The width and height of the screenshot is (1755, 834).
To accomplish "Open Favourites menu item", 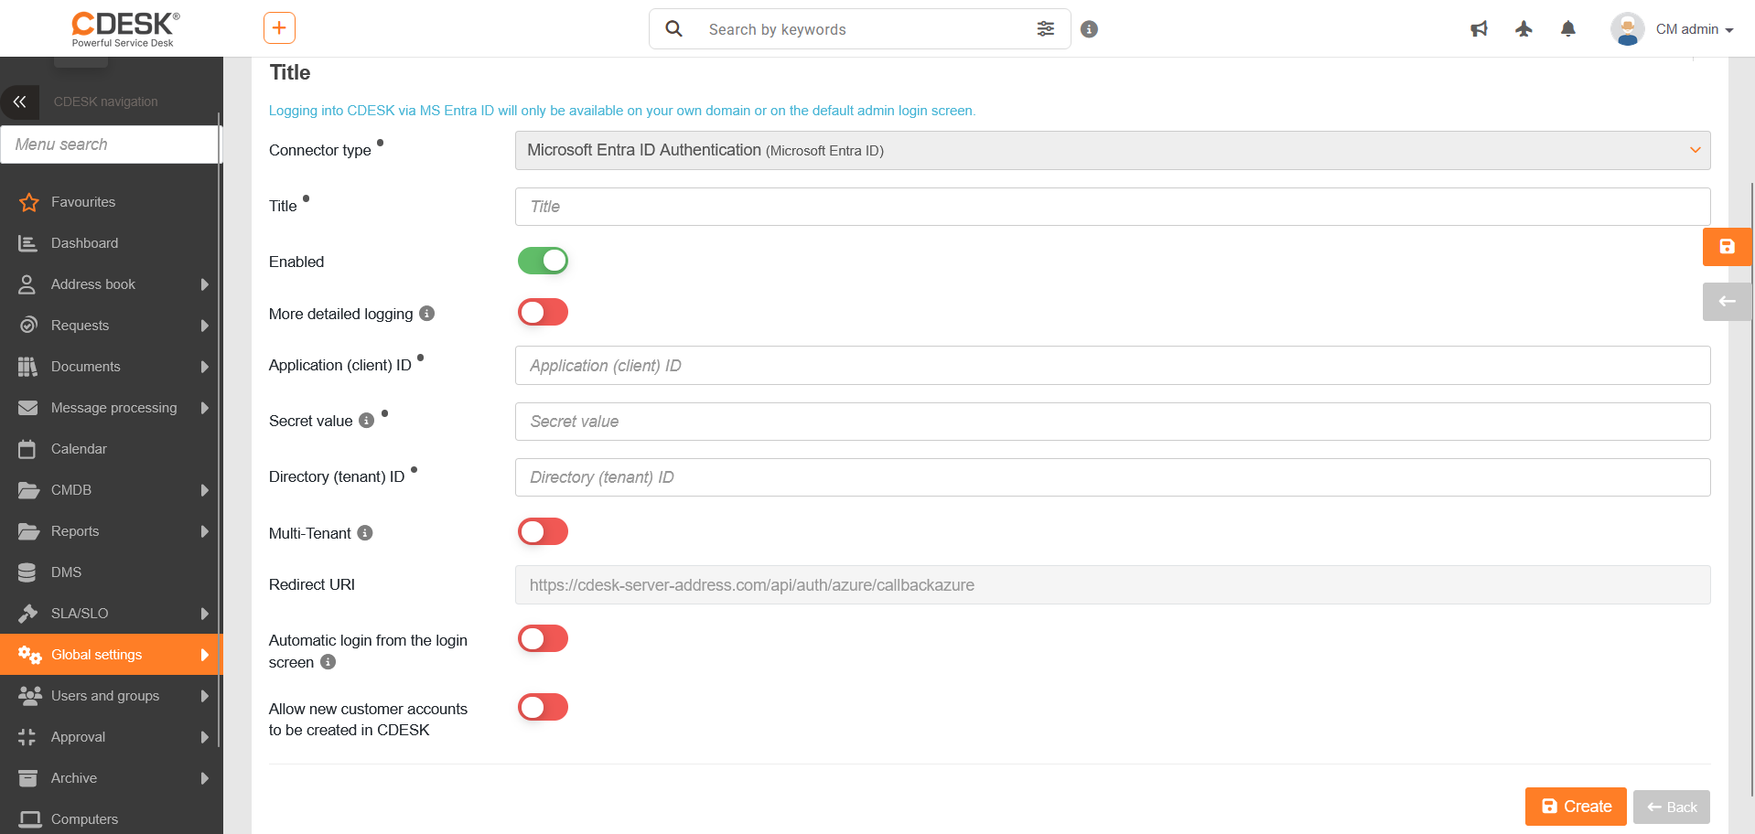I will tap(110, 202).
